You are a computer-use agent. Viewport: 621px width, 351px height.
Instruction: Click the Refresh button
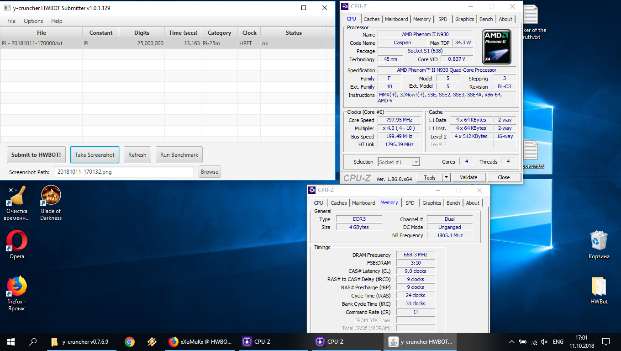click(137, 154)
